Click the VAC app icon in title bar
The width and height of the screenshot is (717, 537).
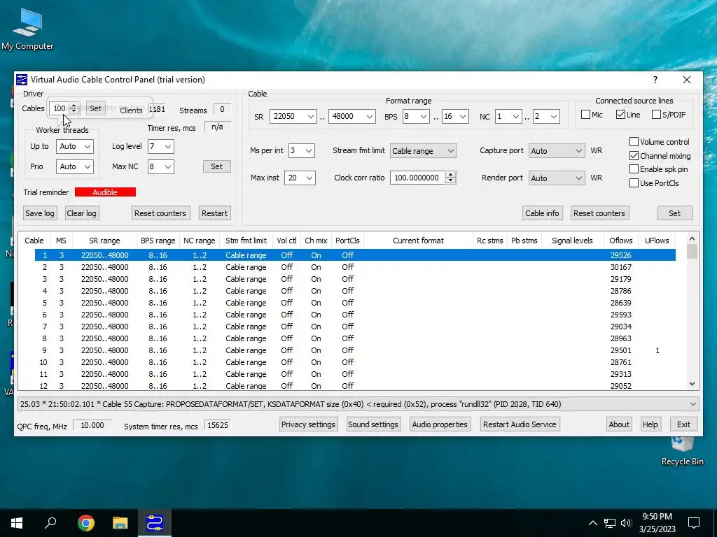point(22,80)
